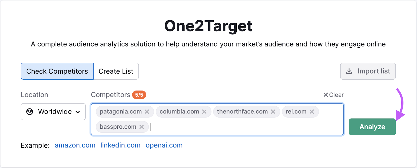Open the openai.com example link
This screenshot has height=168, width=417.
click(164, 145)
